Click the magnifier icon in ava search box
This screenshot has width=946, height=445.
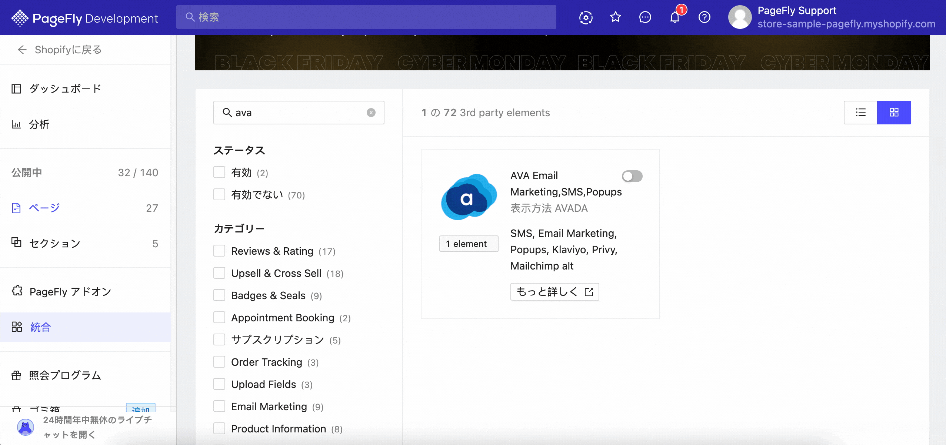(227, 112)
